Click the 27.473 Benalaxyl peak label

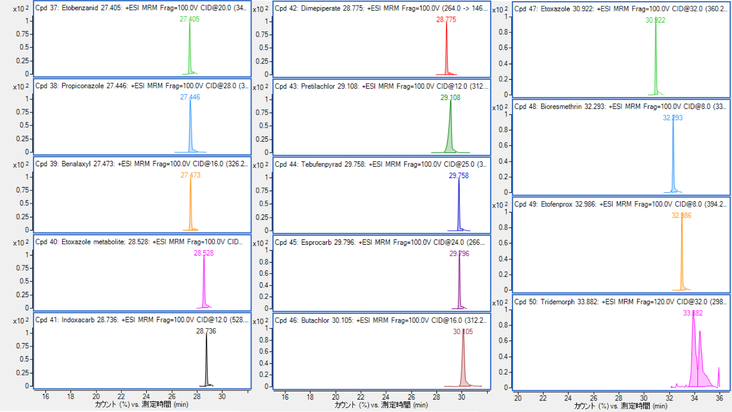click(190, 175)
